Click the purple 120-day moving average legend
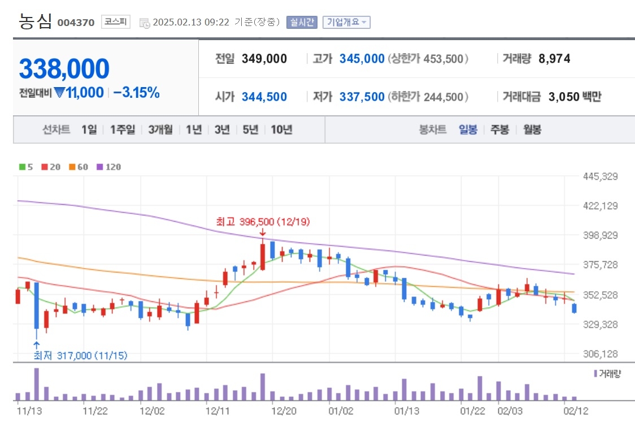 (109, 167)
